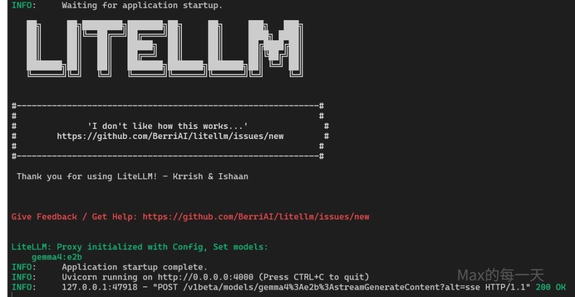Click the top dashed border line of the box
This screenshot has width=575, height=297.
pos(167,106)
